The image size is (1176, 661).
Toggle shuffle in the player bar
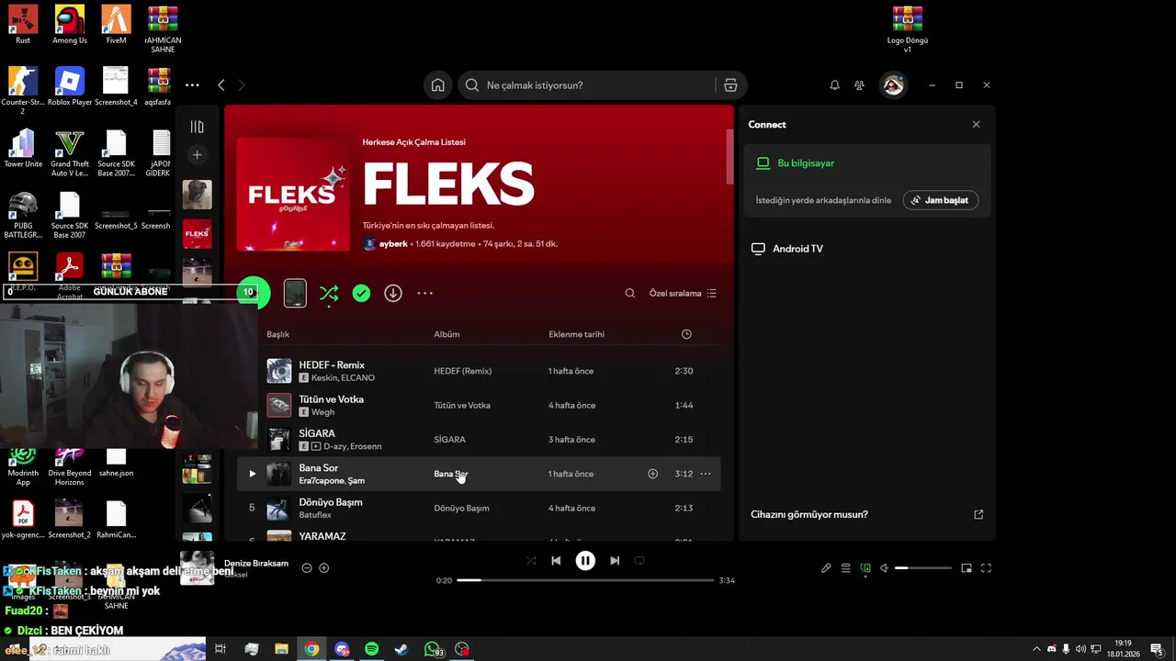531,561
